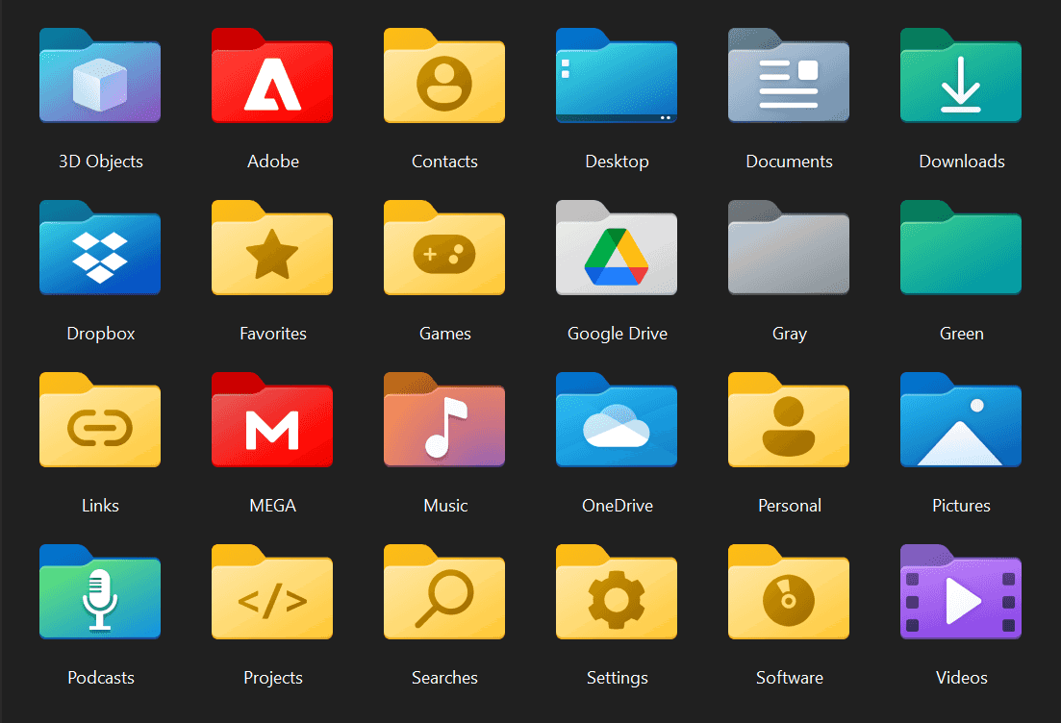This screenshot has width=1061, height=723.
Task: Click the red MEGA folder icon
Action: click(x=272, y=421)
